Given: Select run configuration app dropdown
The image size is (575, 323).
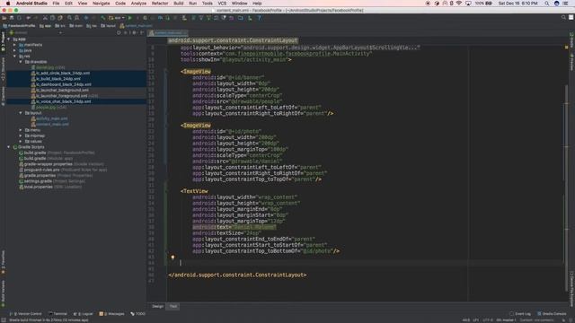Looking at the screenshot, I should pyautogui.click(x=117, y=18).
